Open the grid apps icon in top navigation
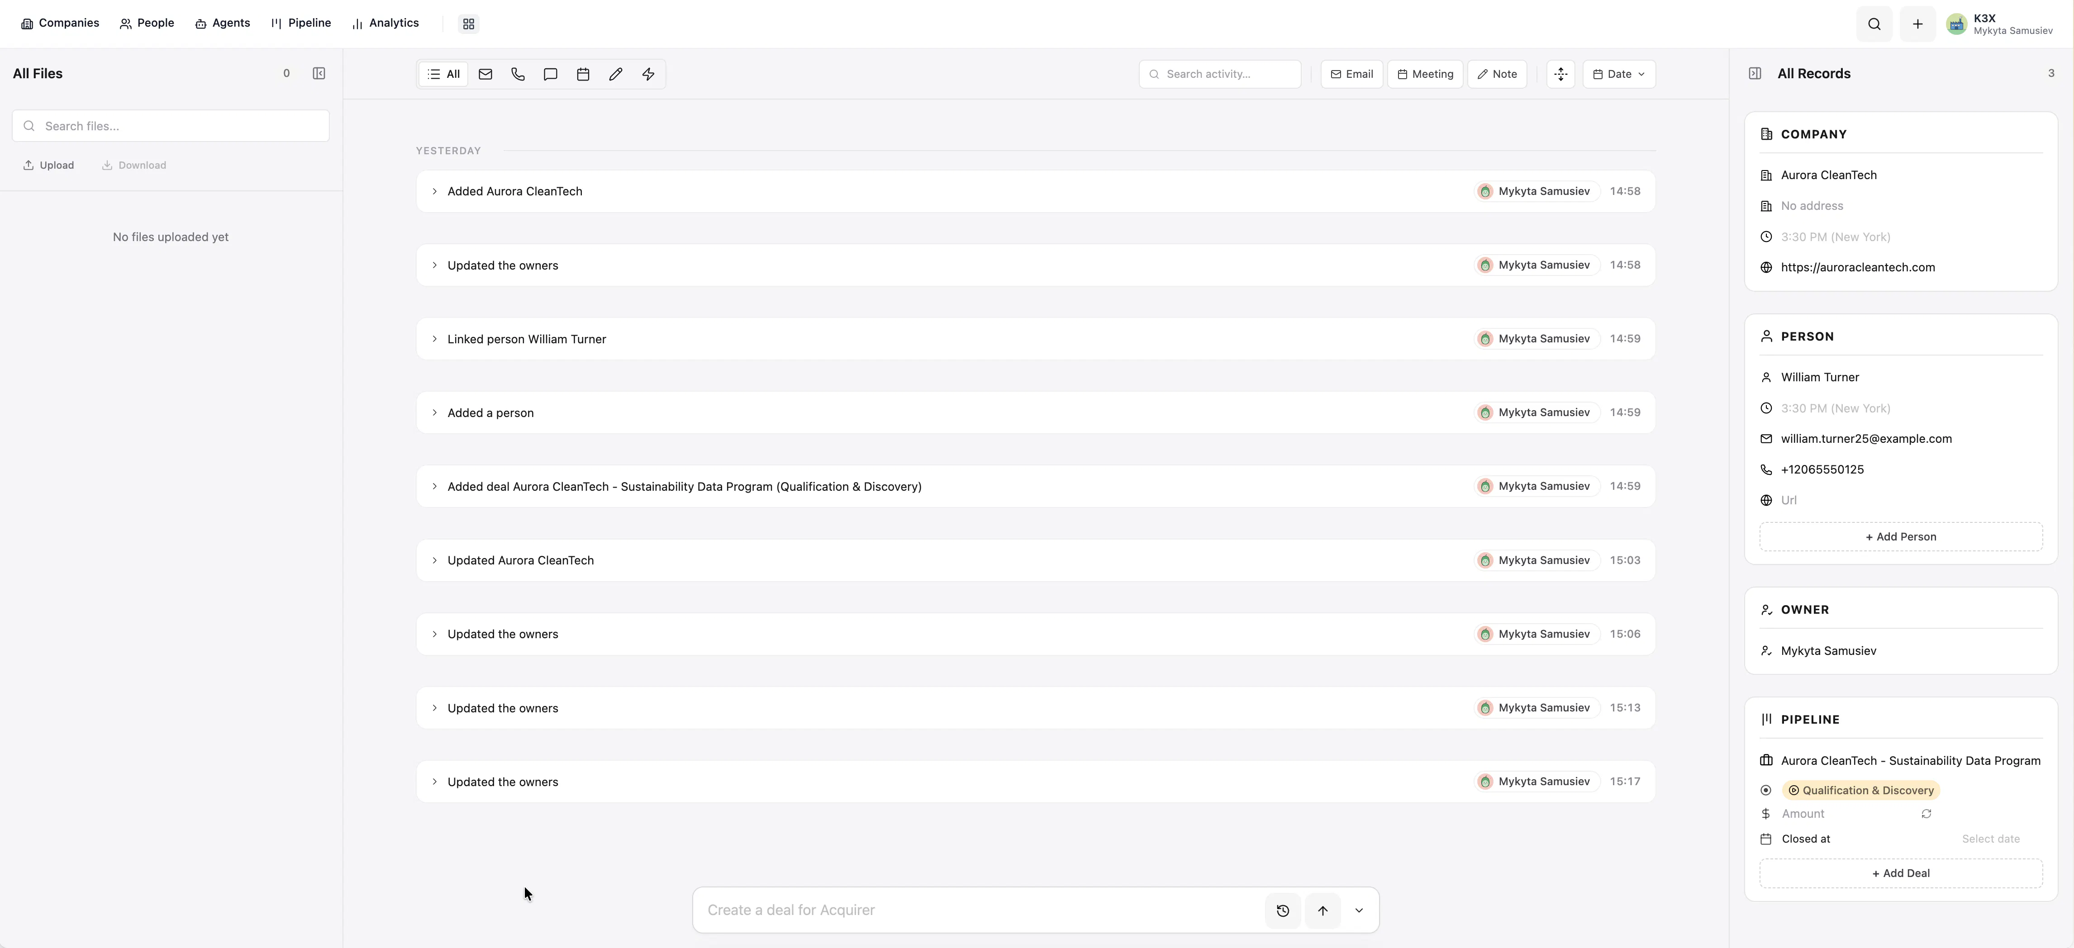This screenshot has height=948, width=2074. 469,24
